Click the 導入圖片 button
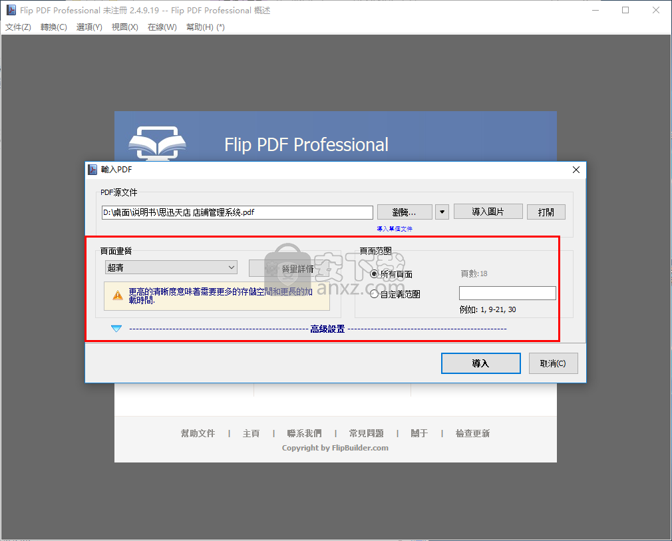Viewport: 672px width, 541px height. [x=488, y=212]
